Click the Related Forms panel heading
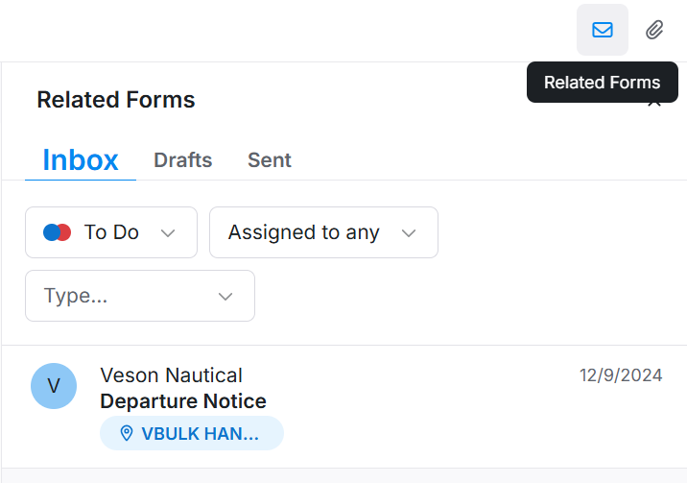This screenshot has width=687, height=483. coord(116,100)
